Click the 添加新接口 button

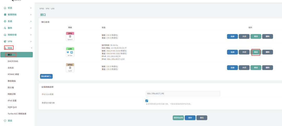[x=46, y=76]
